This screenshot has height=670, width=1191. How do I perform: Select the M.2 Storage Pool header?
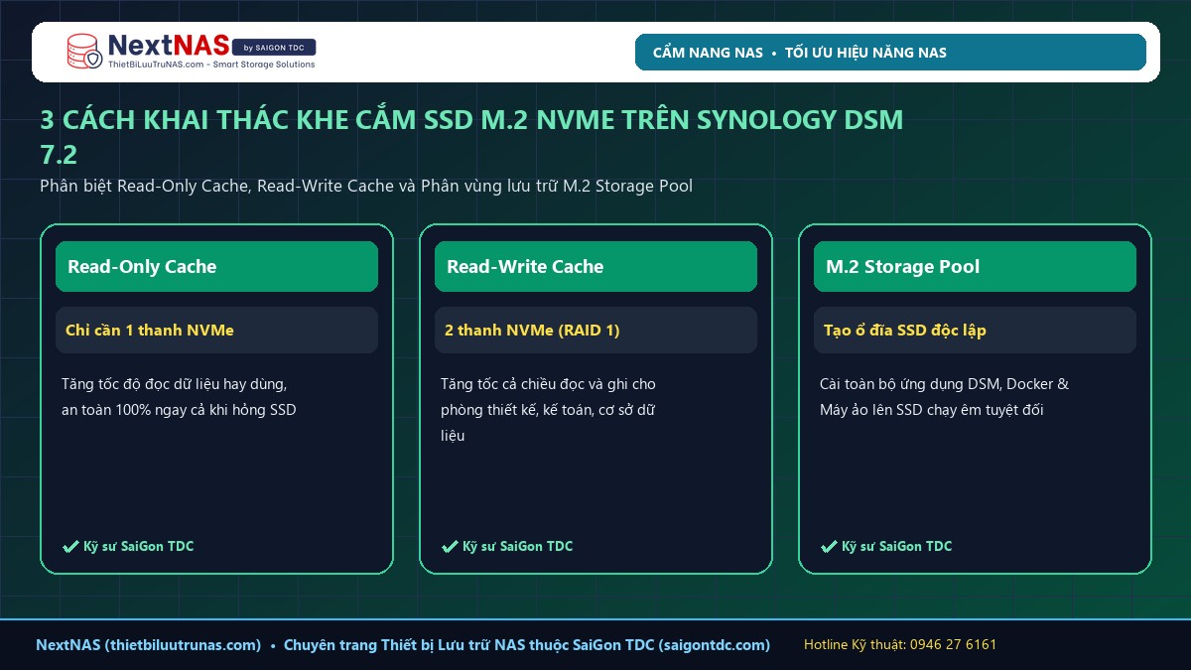[x=975, y=266]
